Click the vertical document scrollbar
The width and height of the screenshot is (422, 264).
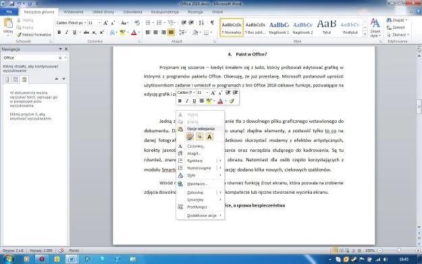click(x=419, y=106)
